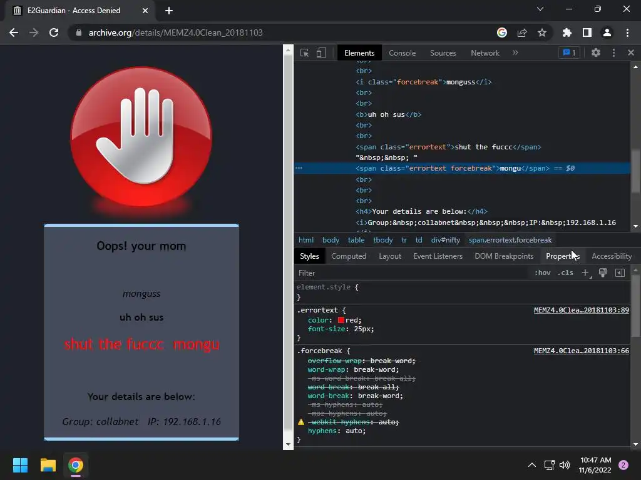The width and height of the screenshot is (641, 480).
Task: Toggle the computed styles sidebar icon
Action: tap(620, 272)
